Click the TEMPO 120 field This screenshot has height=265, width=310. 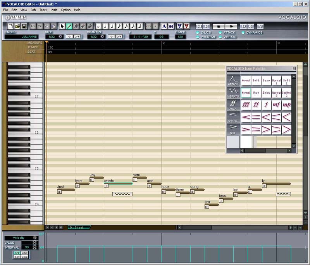[180, 37]
